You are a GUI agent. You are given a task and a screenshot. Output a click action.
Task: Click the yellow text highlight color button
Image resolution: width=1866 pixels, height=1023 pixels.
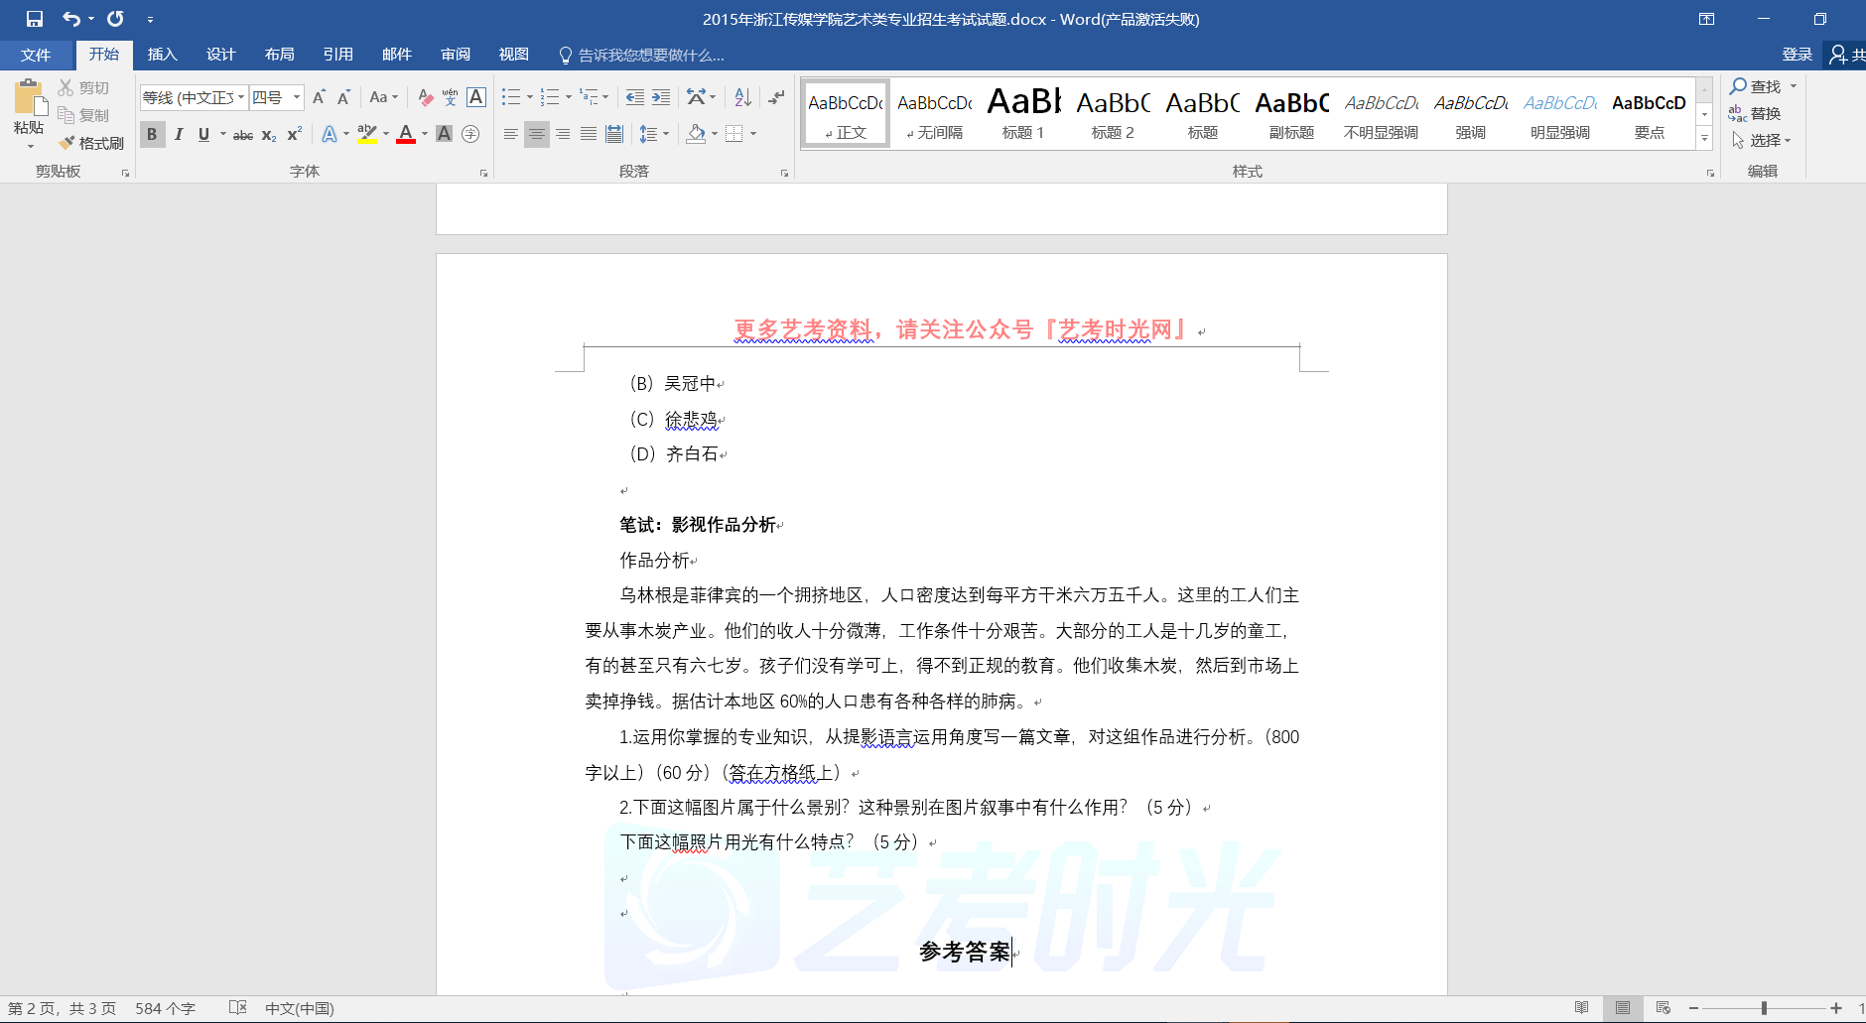(366, 134)
